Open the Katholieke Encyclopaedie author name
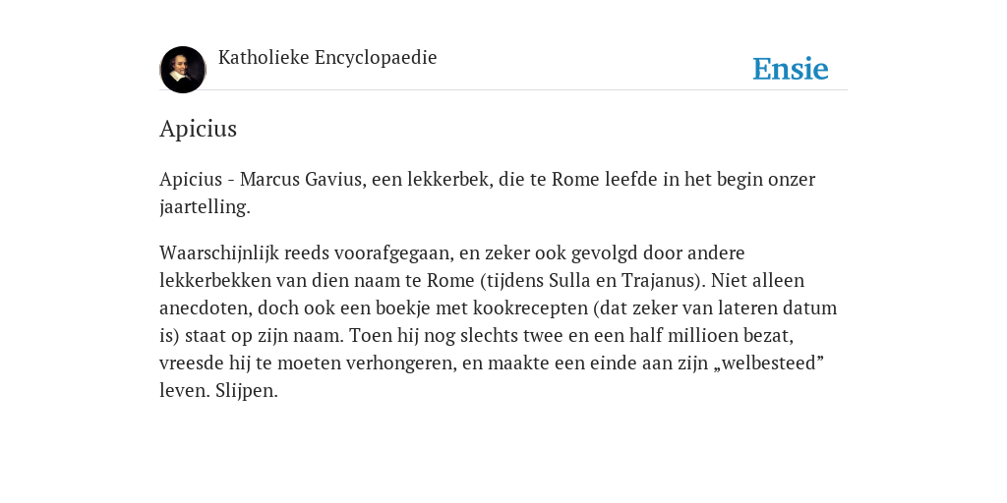The image size is (1007, 503). [x=327, y=58]
